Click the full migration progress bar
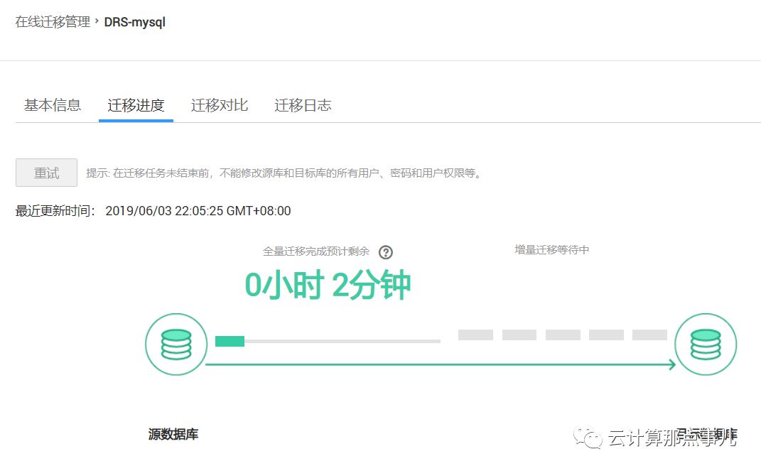This screenshot has width=761, height=471. tap(327, 341)
